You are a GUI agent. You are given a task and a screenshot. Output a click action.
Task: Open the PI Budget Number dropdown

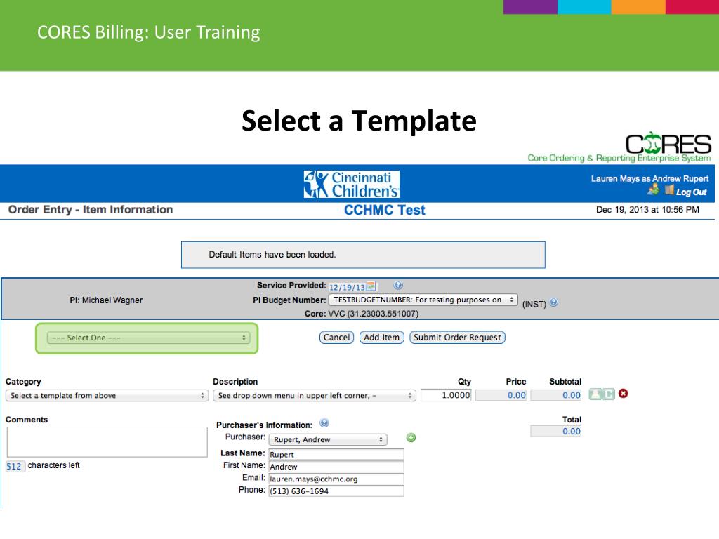423,300
